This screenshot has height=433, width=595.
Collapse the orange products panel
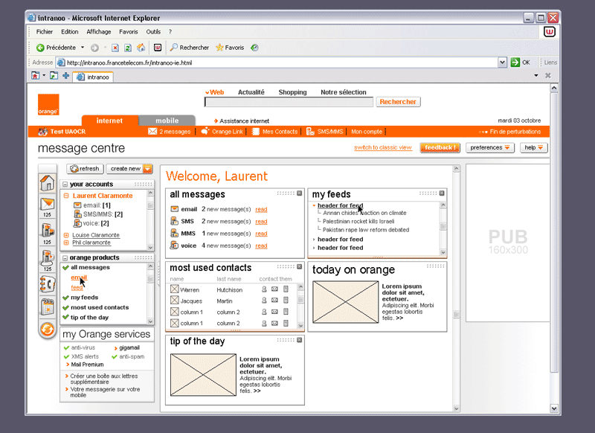click(x=65, y=257)
